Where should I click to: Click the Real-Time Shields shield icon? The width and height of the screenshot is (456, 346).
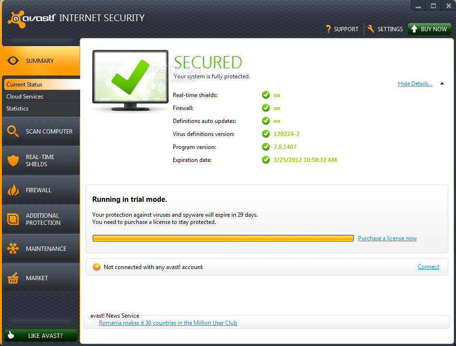13,161
